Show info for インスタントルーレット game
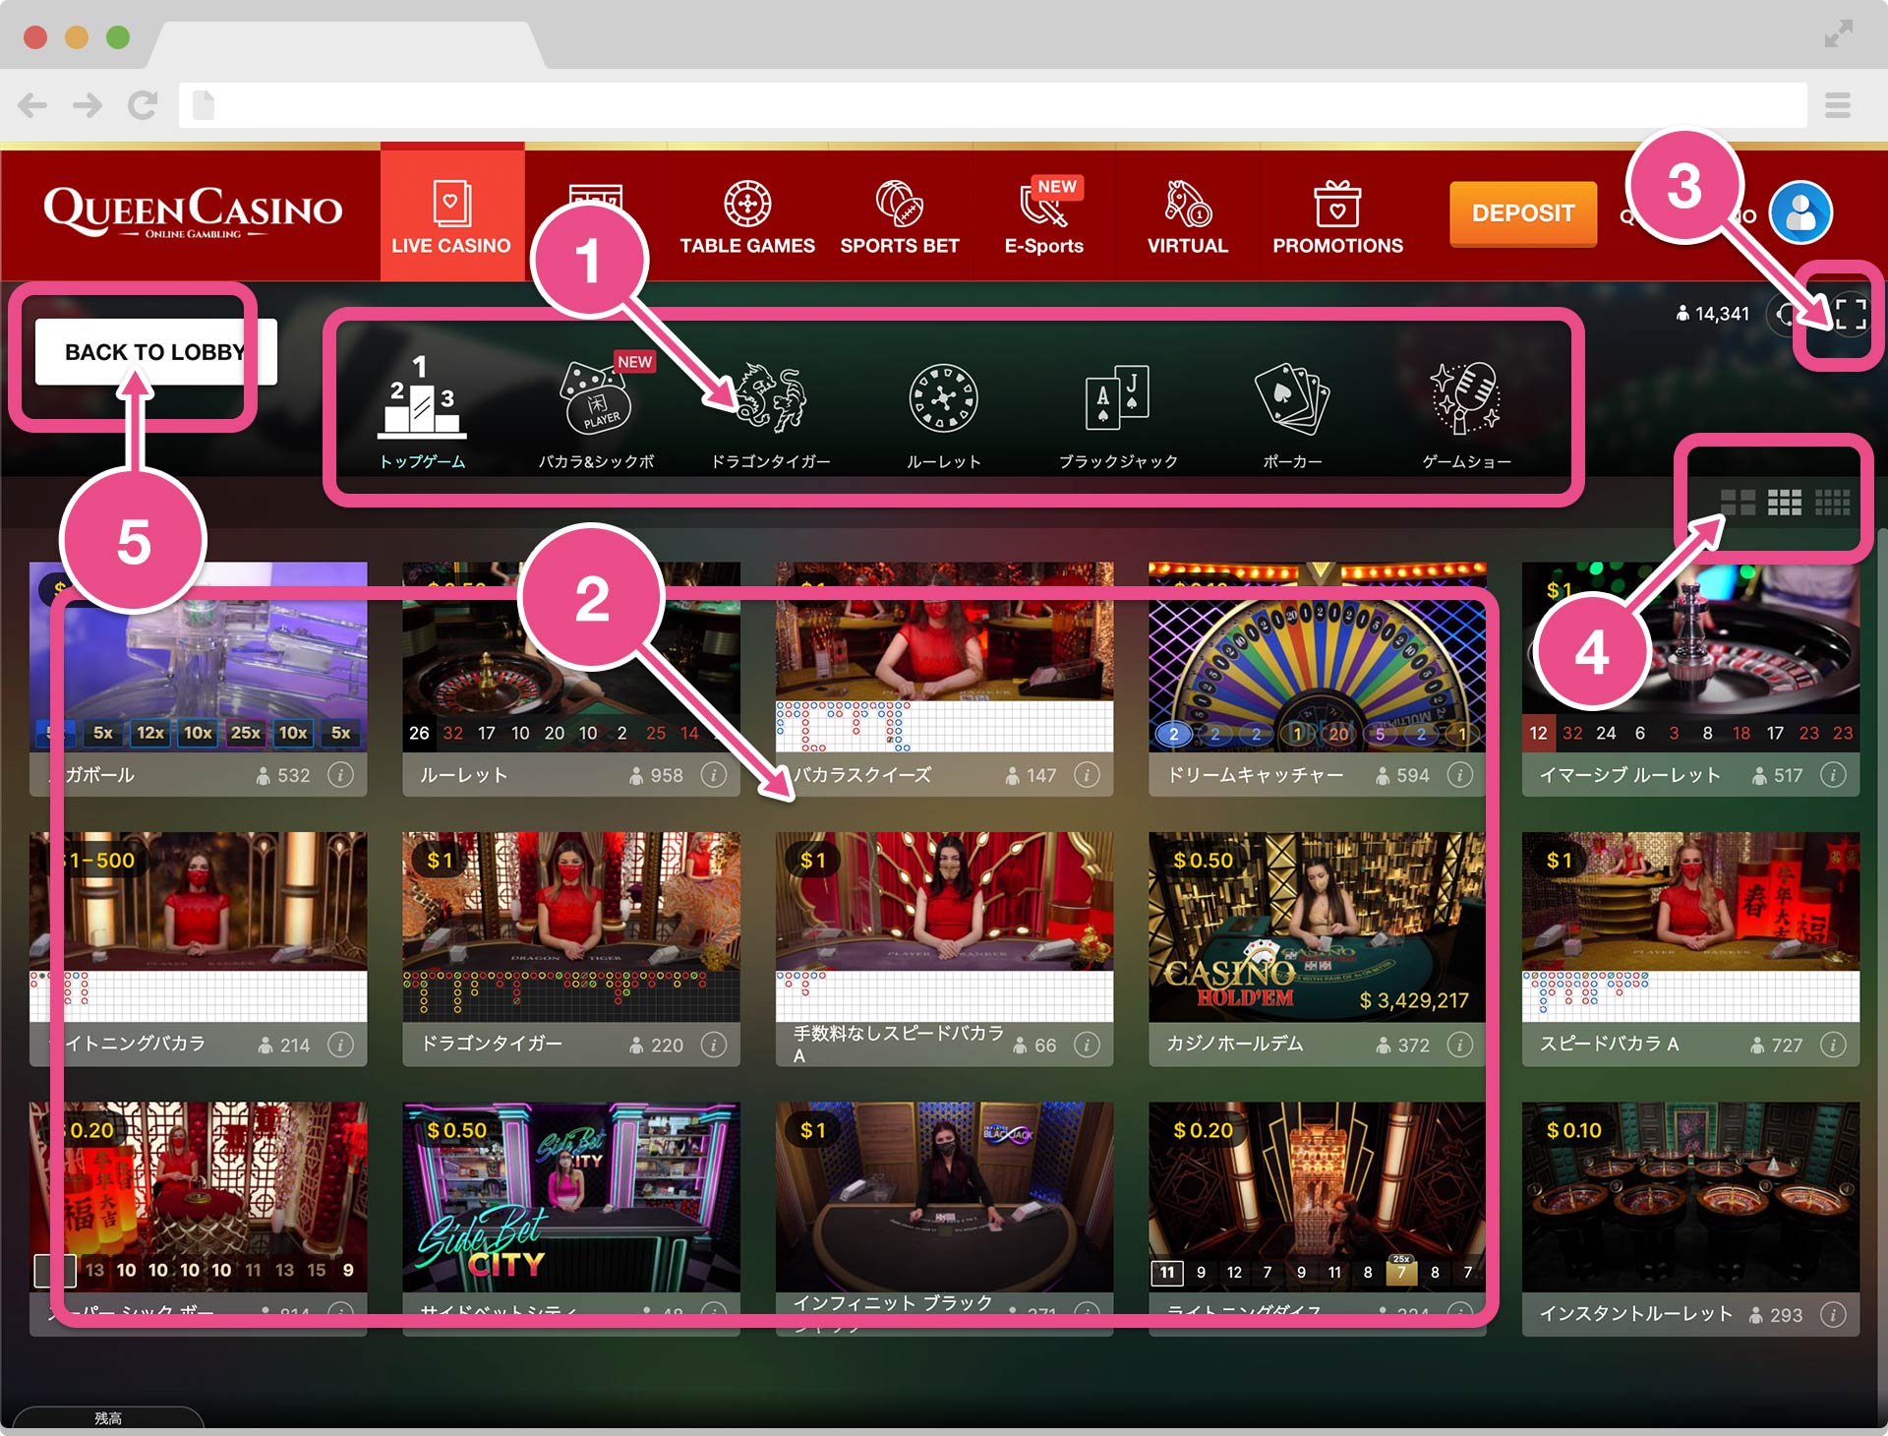This screenshot has width=1888, height=1436. [x=1833, y=1315]
